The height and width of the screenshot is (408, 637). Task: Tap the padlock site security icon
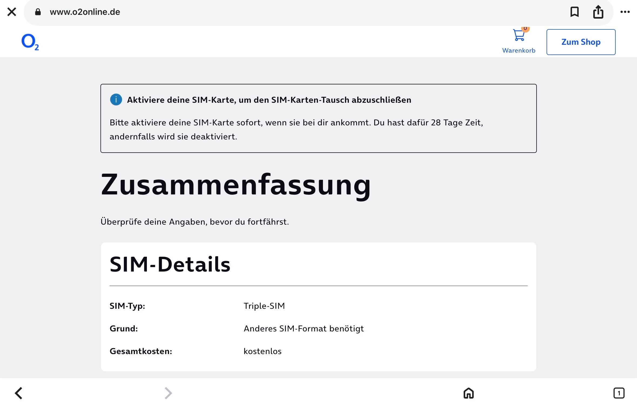coord(38,12)
